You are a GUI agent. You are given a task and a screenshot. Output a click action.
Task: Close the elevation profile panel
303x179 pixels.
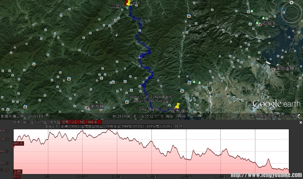[x=301, y=123]
